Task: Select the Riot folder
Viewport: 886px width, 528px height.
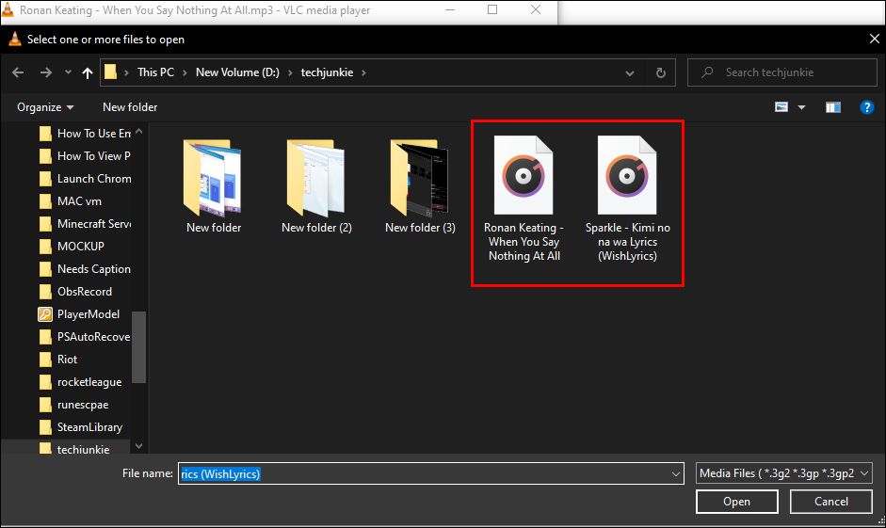Action: pos(58,360)
